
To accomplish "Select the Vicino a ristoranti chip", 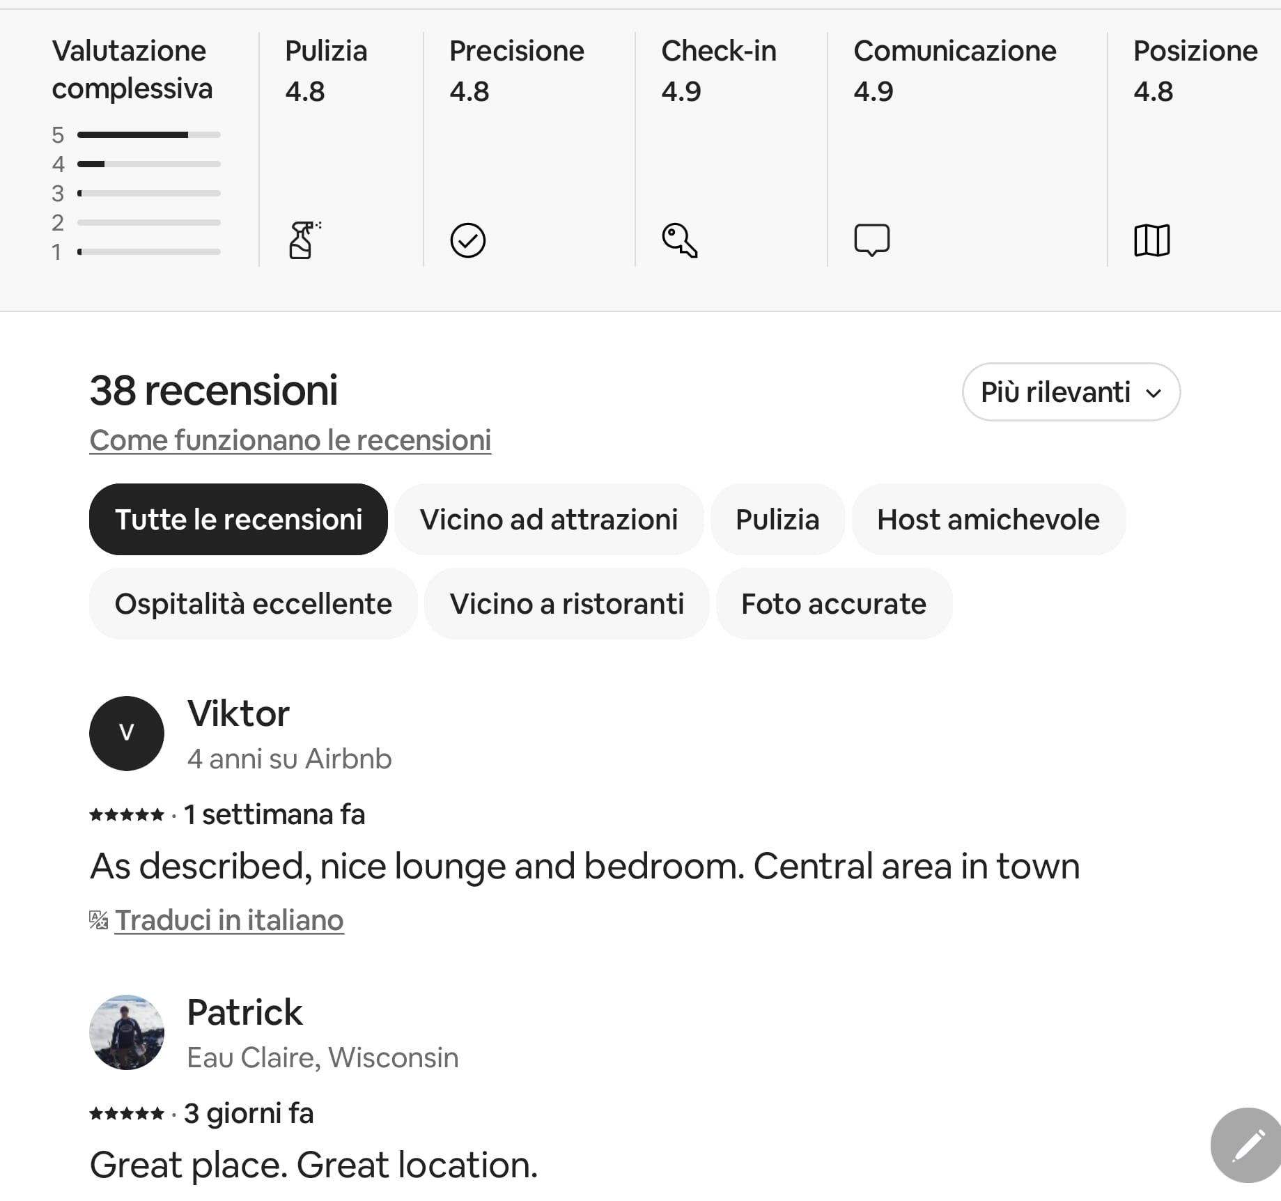I will pos(566,604).
